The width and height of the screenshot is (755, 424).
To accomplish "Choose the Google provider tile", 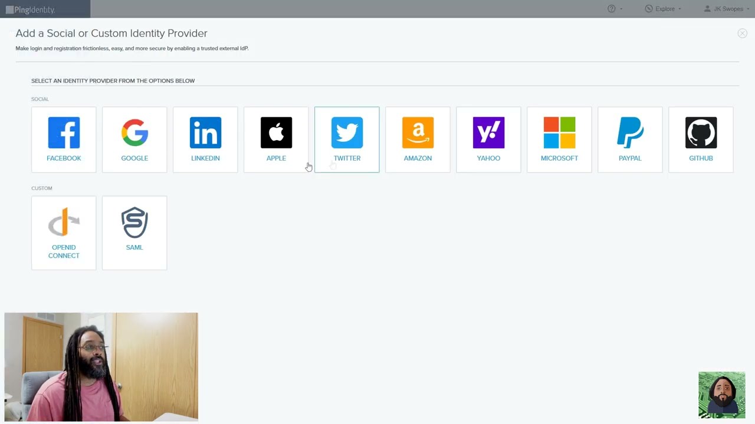I will (x=134, y=140).
